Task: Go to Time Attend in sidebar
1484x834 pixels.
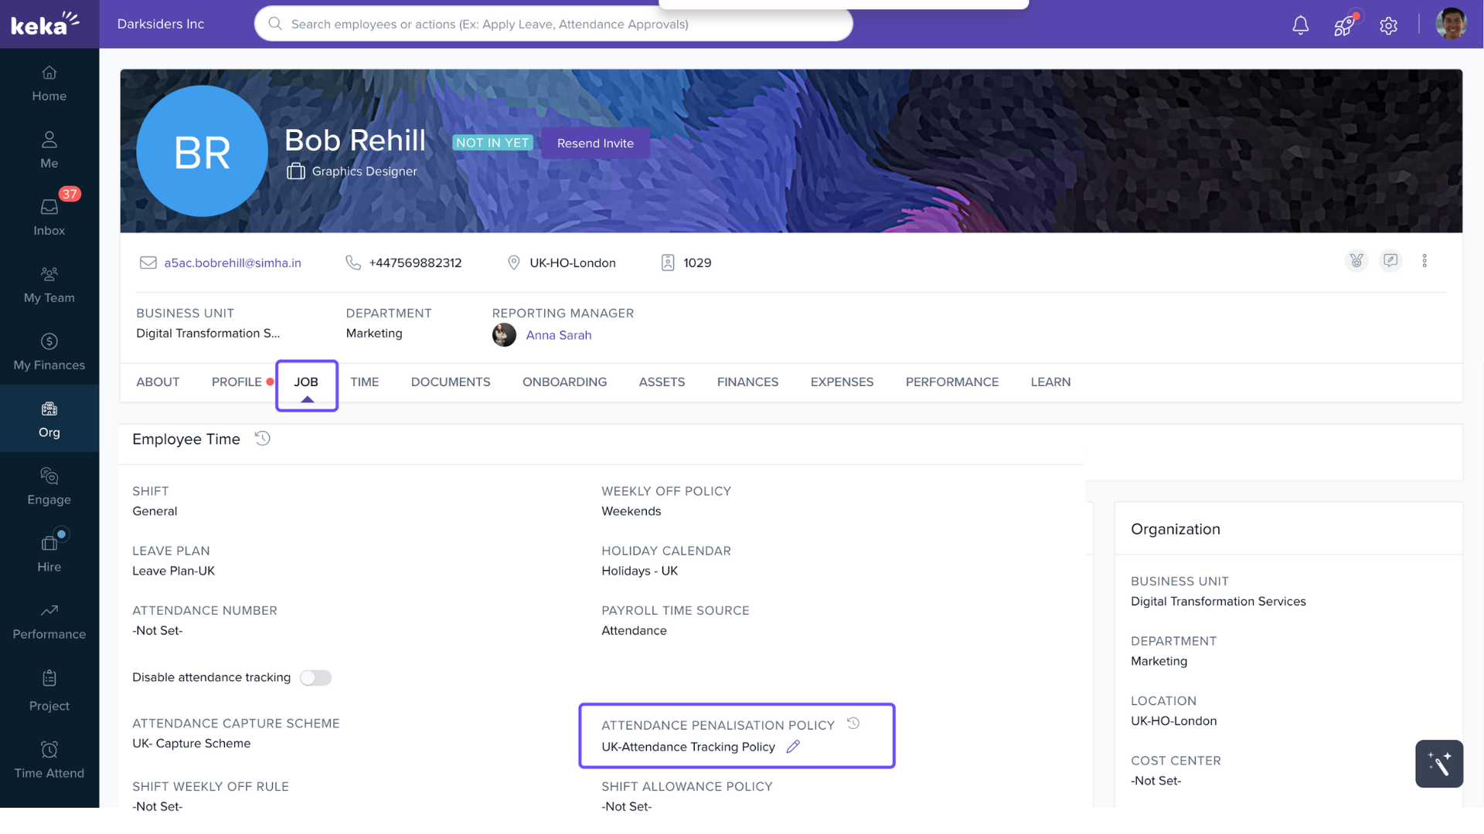Action: point(49,760)
